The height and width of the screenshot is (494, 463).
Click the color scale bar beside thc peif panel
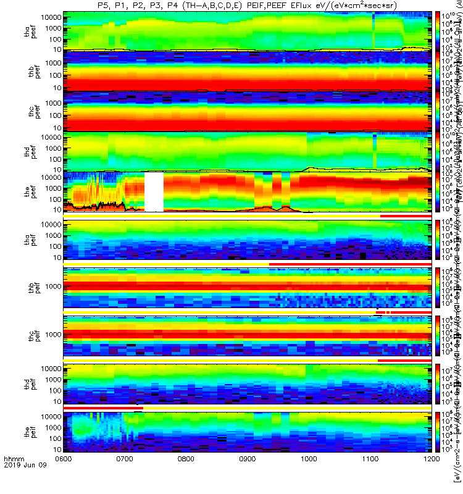pos(438,335)
